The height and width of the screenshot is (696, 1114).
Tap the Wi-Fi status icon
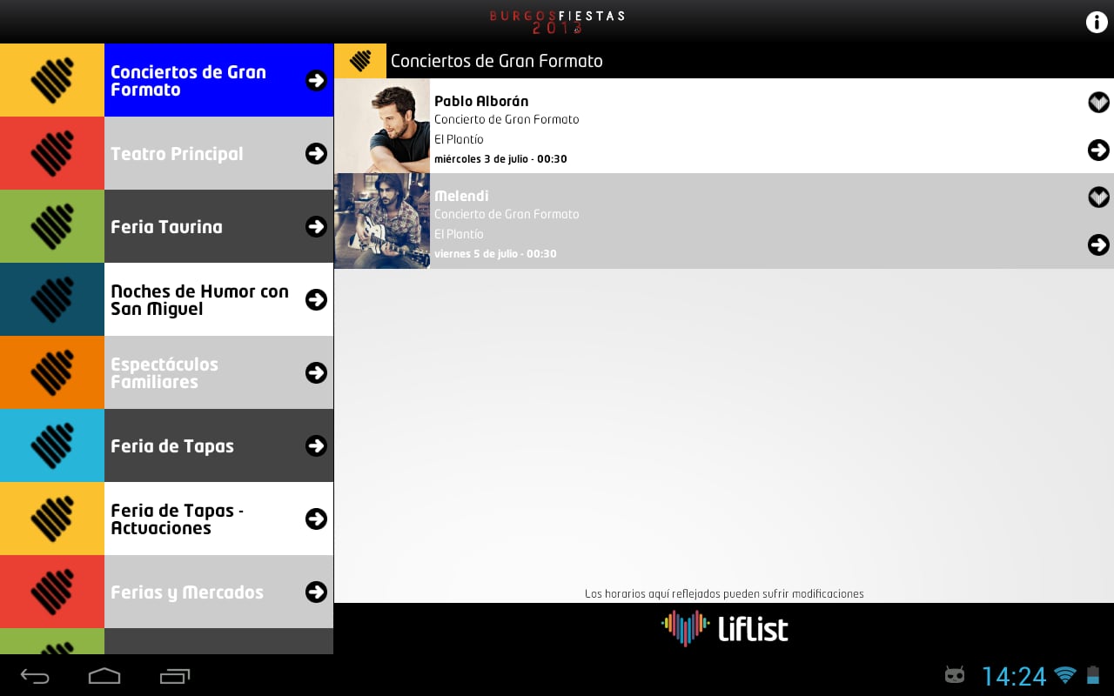tap(1064, 675)
